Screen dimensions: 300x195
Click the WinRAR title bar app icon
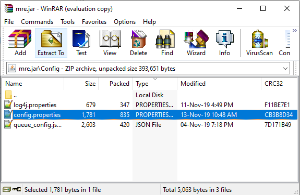pyautogui.click(x=9, y=8)
